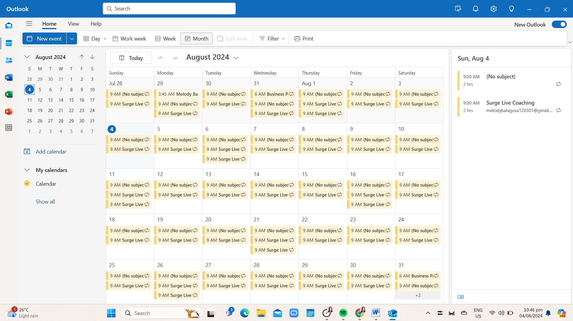Click mini calendar previous month arrow

[x=82, y=57]
